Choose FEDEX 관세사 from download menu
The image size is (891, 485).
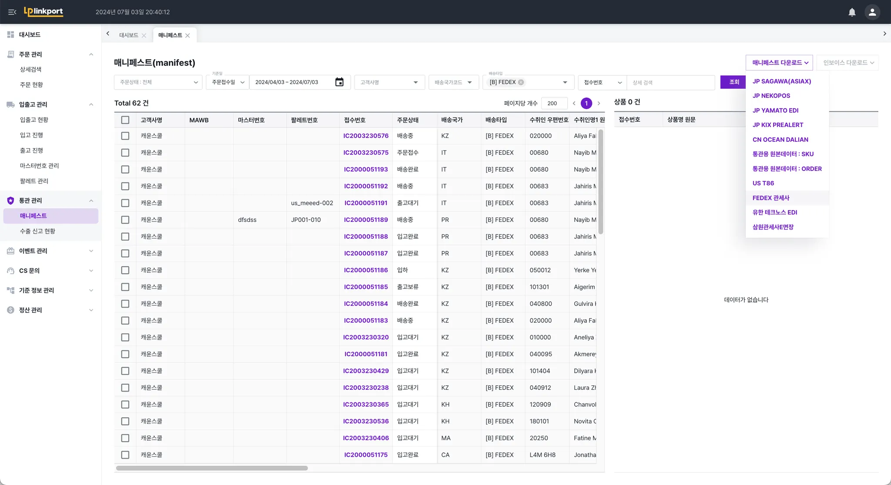coord(771,198)
